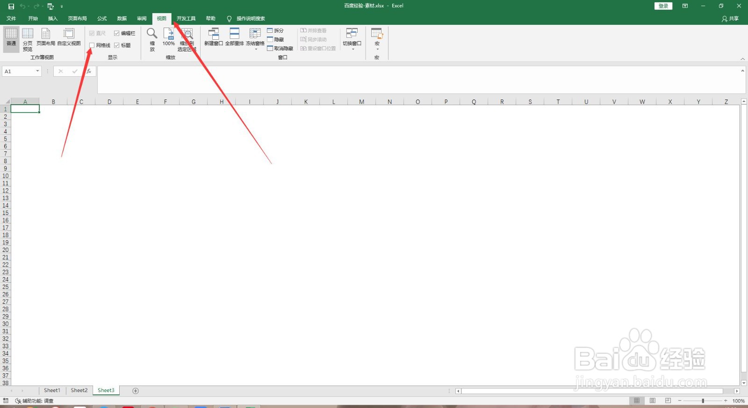Open the 缩放 zoom magnifier dialog
Viewport: 748px width, 408px height.
tap(152, 40)
